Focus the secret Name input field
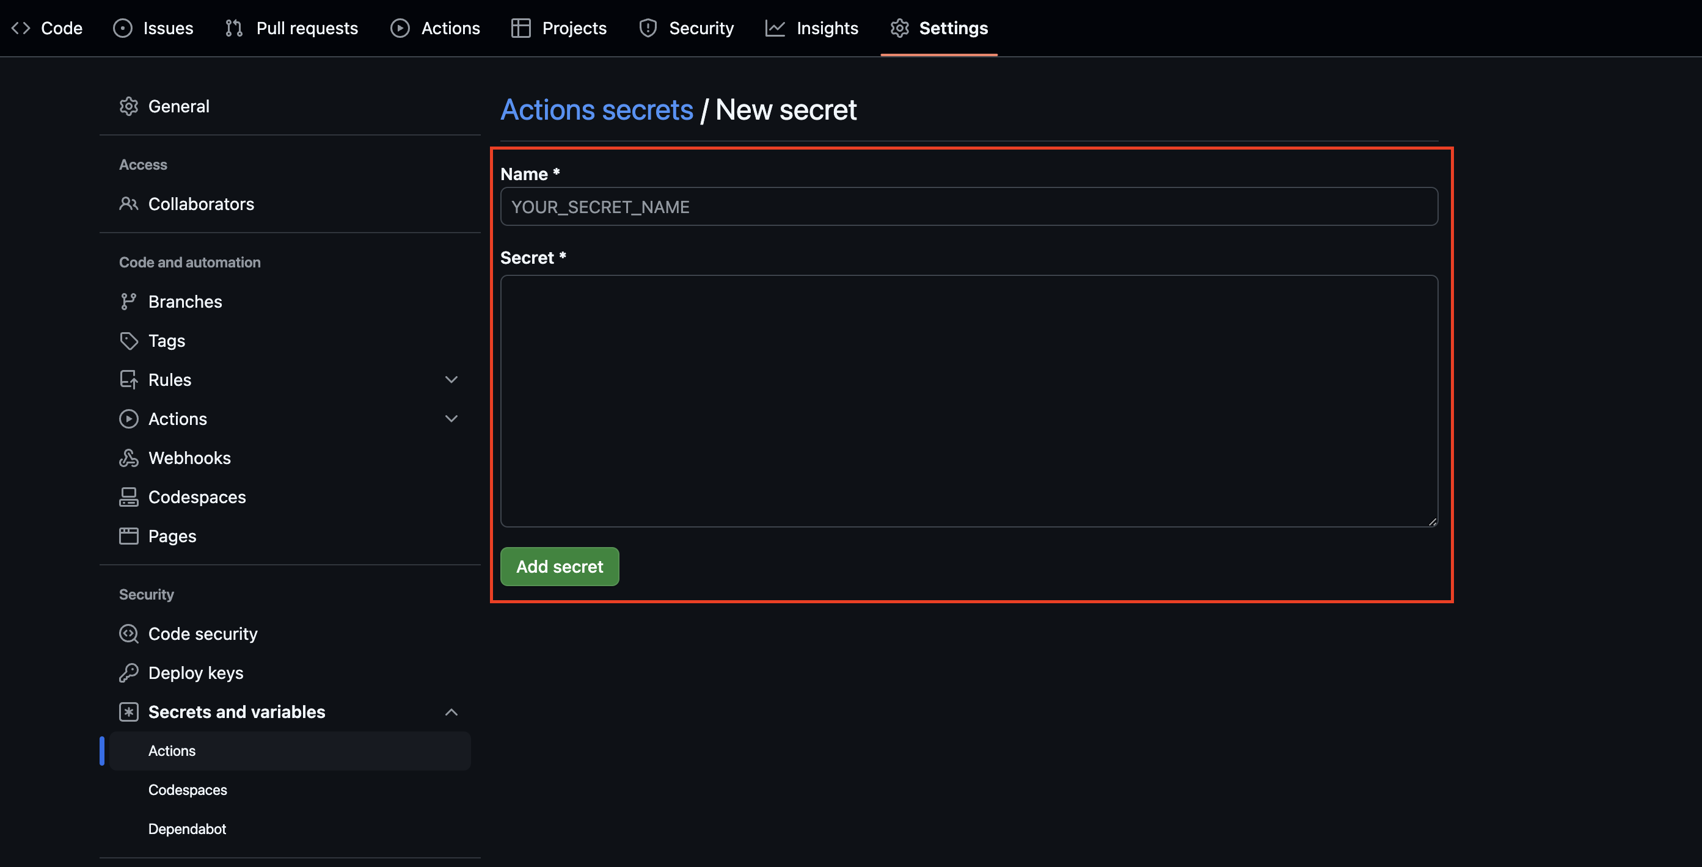The image size is (1702, 867). [969, 207]
